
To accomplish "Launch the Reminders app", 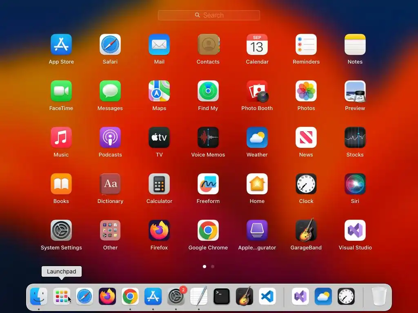I will pos(306,44).
